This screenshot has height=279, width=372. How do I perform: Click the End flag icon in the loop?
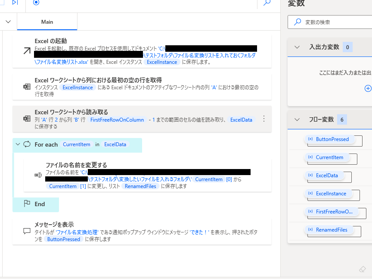(x=27, y=205)
